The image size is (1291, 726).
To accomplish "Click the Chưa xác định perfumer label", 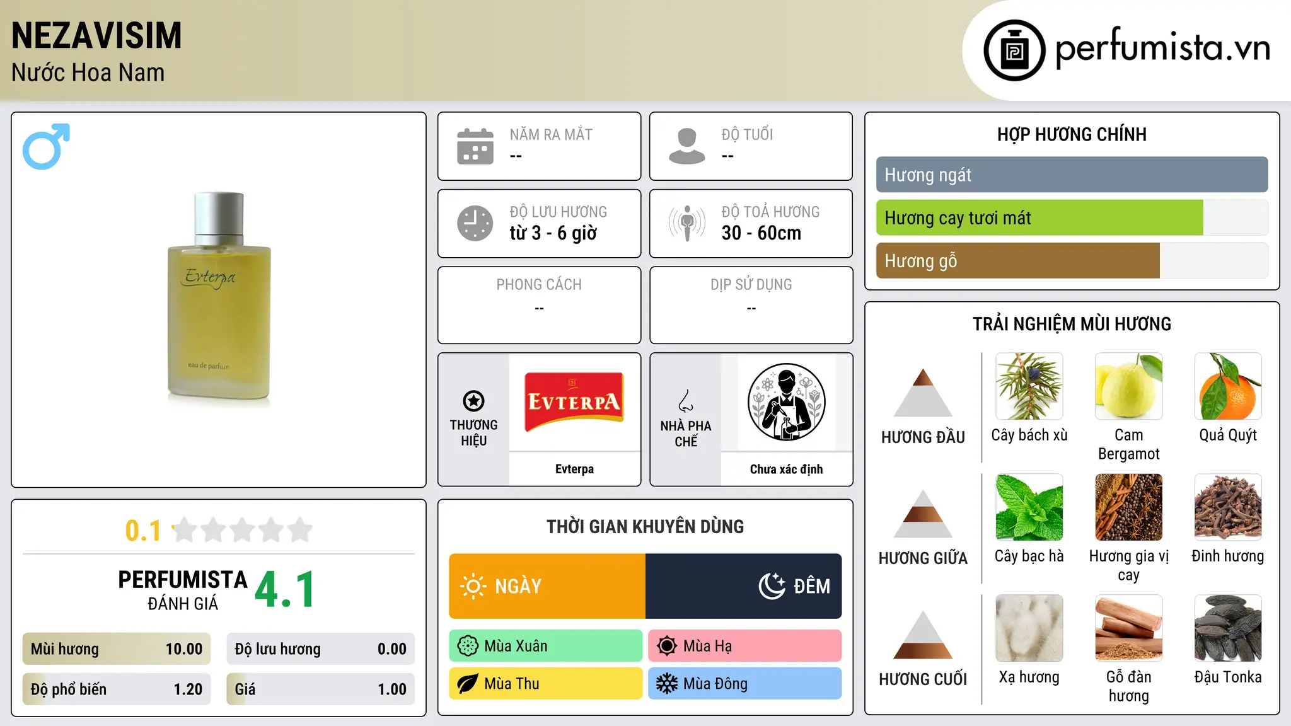I will coord(786,469).
